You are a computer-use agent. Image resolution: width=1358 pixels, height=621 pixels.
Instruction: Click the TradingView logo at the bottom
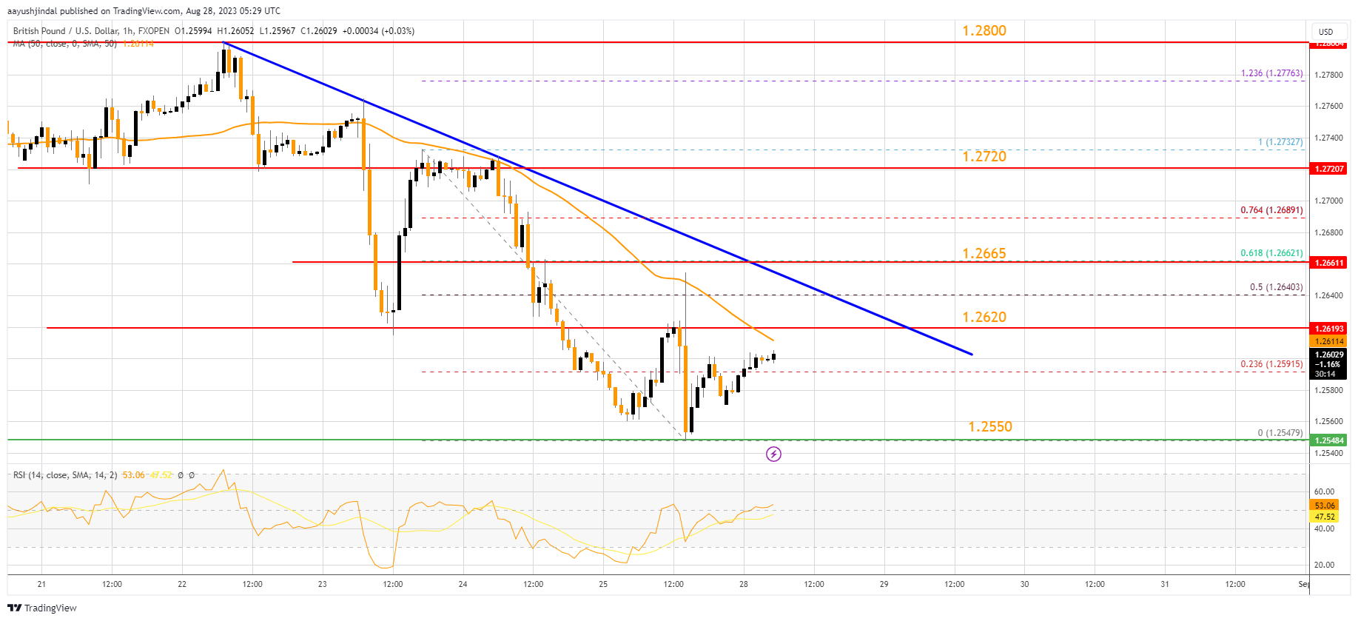[x=42, y=608]
